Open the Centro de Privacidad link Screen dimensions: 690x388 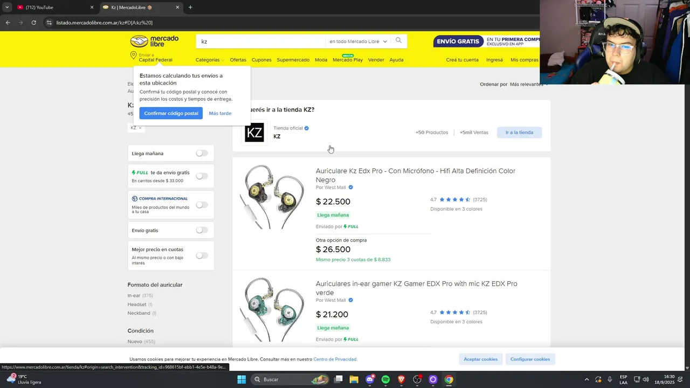335,359
